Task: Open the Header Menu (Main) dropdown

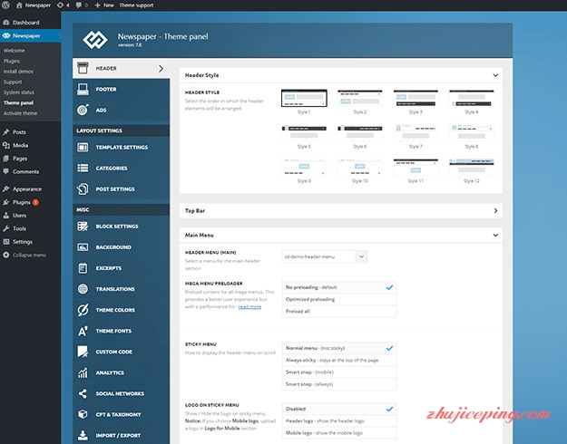Action: [x=325, y=256]
